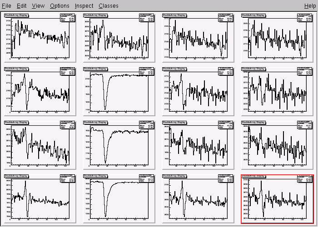Click stats box of second-row deep-dip plot
The height and width of the screenshot is (227, 318).
point(147,71)
